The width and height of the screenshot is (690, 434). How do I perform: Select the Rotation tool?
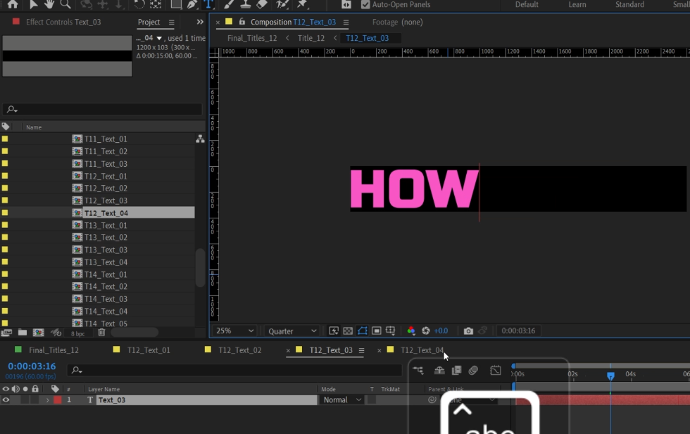tap(139, 4)
